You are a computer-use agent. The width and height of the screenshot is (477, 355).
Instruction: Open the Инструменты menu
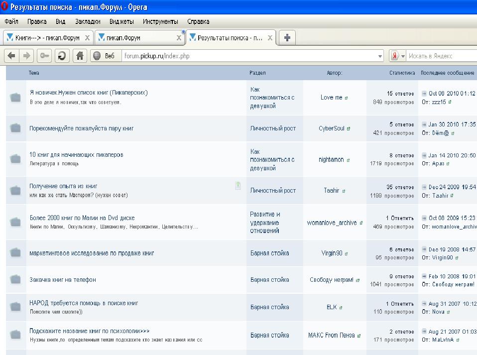tap(160, 21)
